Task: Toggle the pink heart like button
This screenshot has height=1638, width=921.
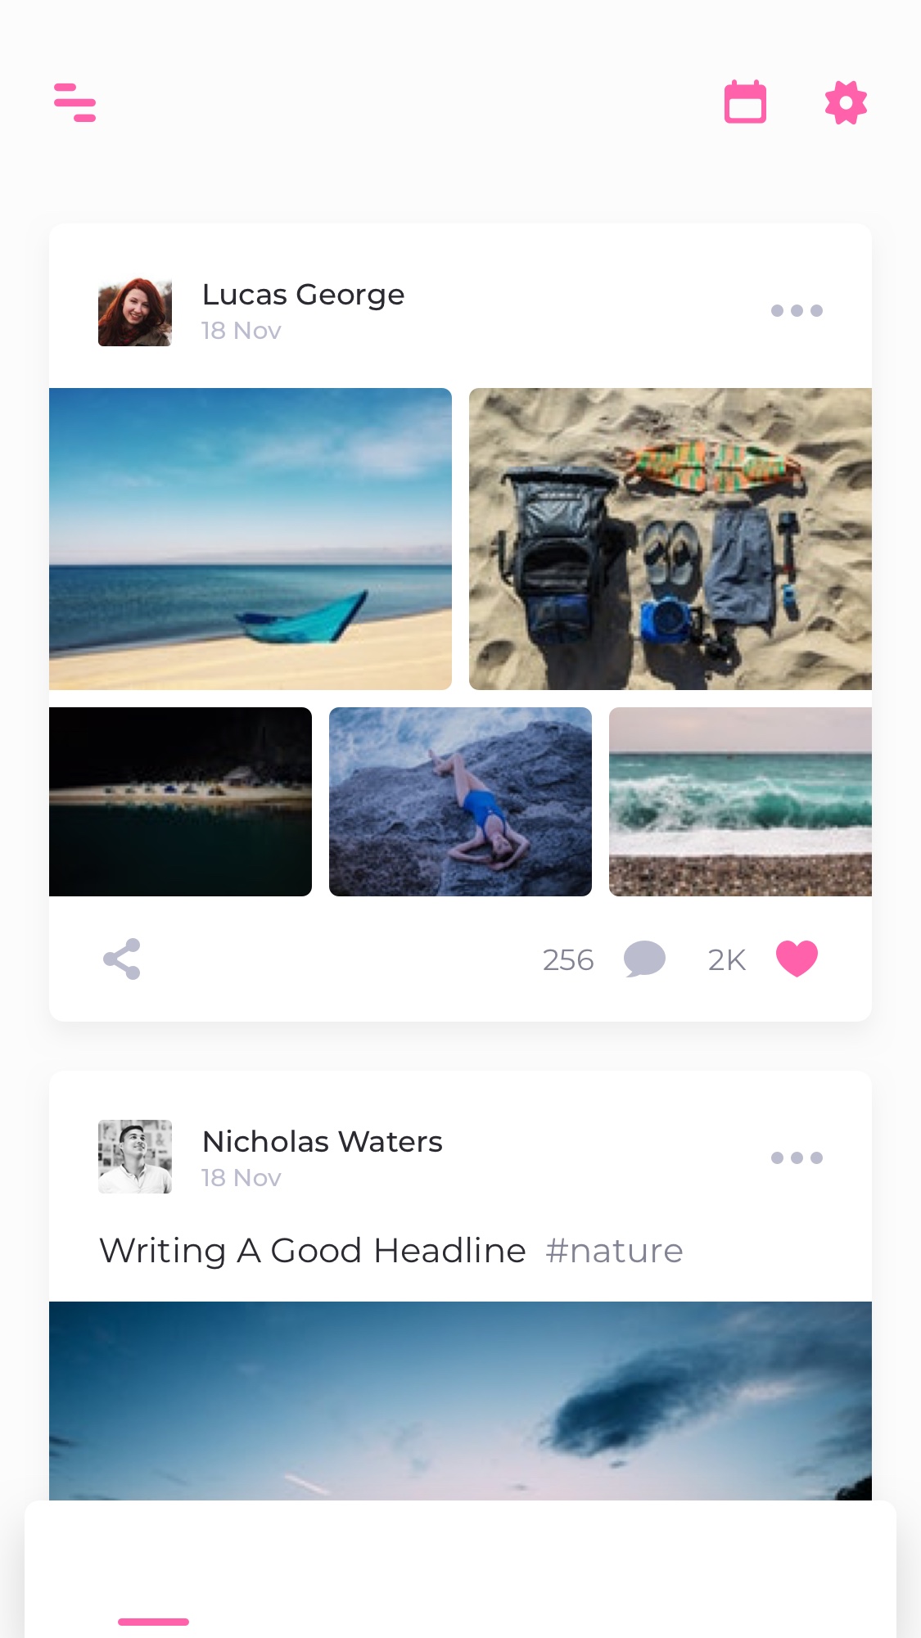Action: (x=797, y=959)
